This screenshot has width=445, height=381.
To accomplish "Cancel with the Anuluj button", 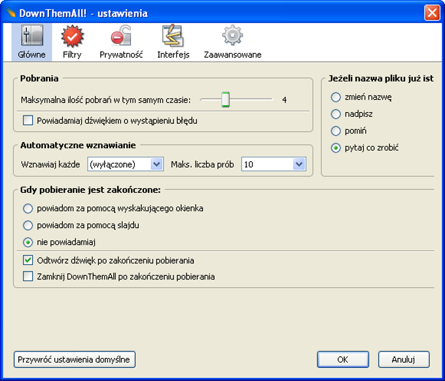I will coord(404,359).
